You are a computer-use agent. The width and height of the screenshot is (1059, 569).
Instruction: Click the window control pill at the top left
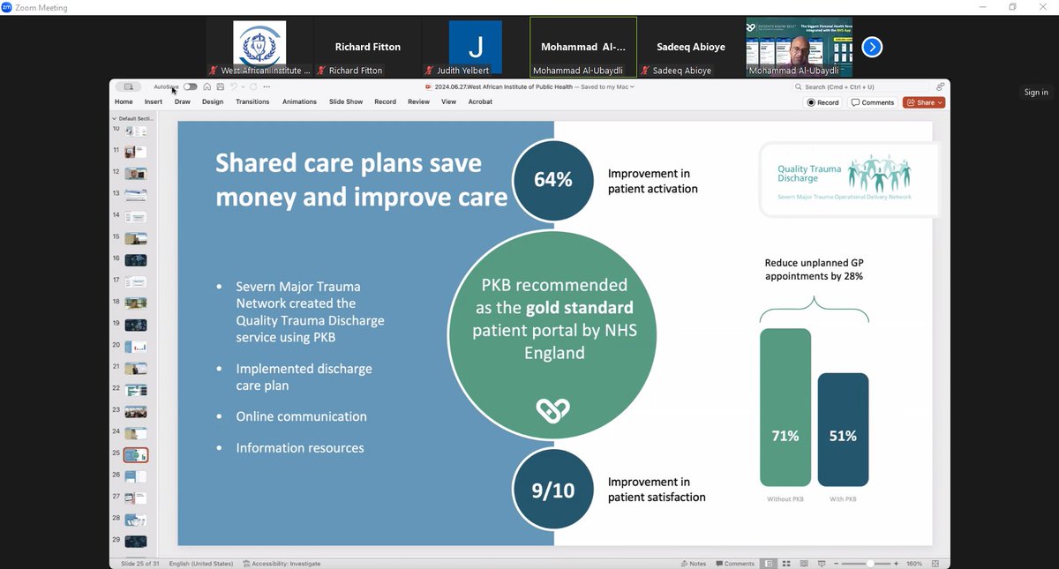pyautogui.click(x=128, y=86)
